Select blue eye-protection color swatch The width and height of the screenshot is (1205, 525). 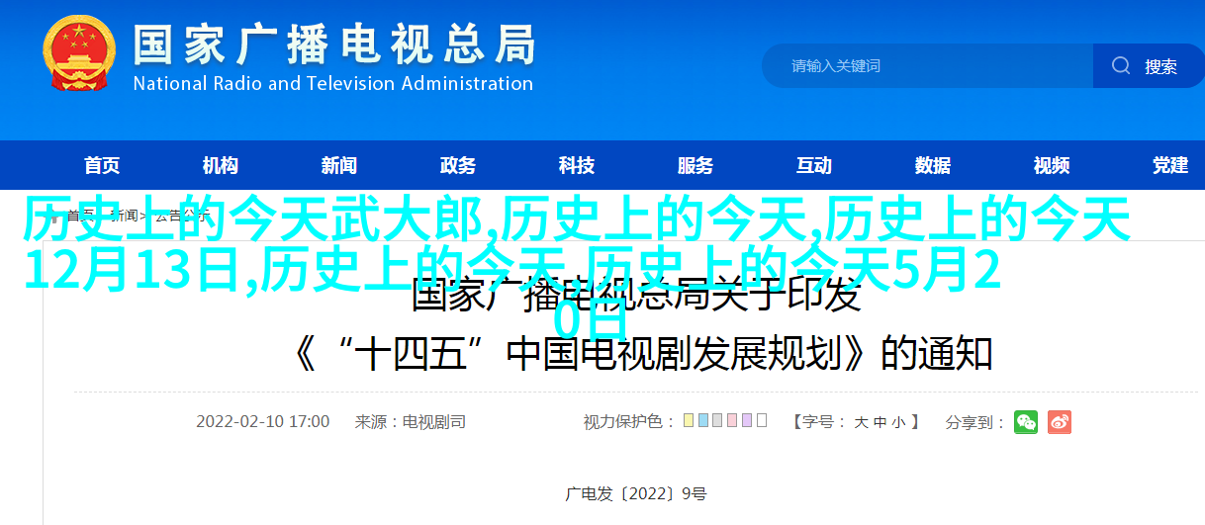coord(702,420)
